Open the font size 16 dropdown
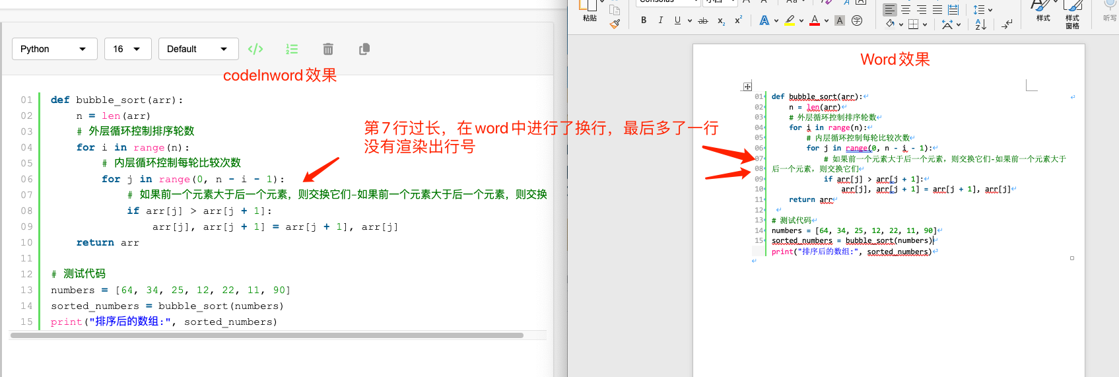Screen dimensions: 1119x377 pos(128,49)
